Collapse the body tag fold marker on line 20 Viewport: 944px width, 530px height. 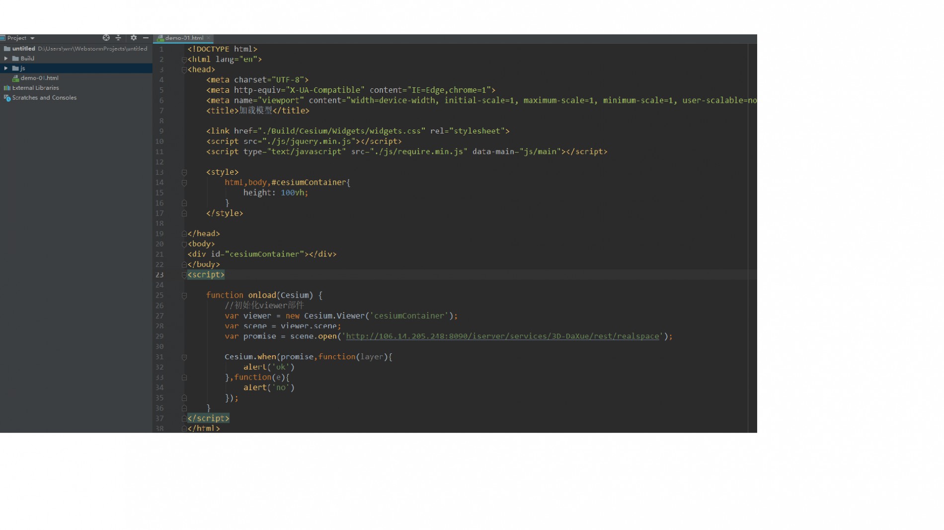pos(184,244)
